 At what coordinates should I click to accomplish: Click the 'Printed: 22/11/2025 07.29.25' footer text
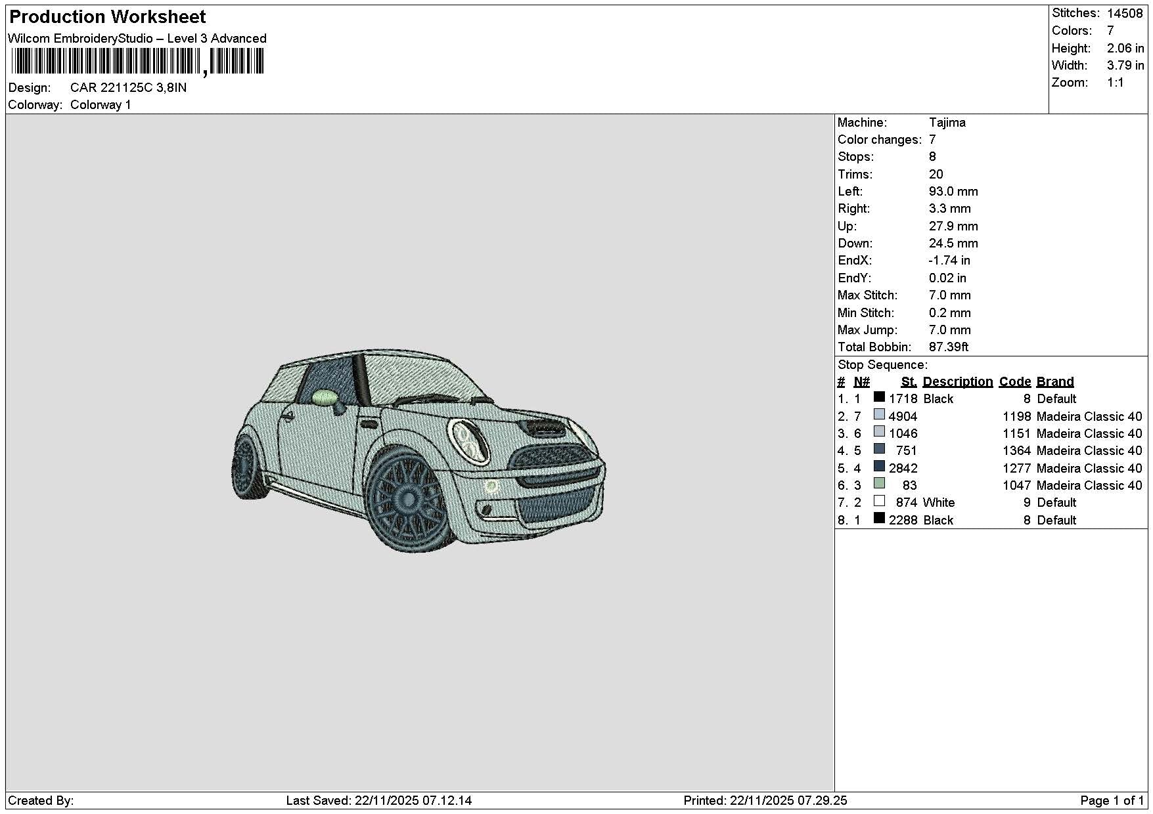click(x=765, y=801)
